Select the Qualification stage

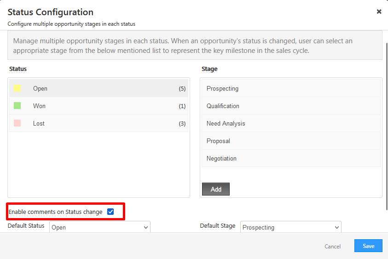pos(291,106)
